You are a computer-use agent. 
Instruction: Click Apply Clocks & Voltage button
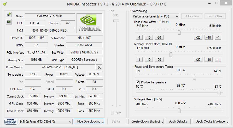(211, 121)
